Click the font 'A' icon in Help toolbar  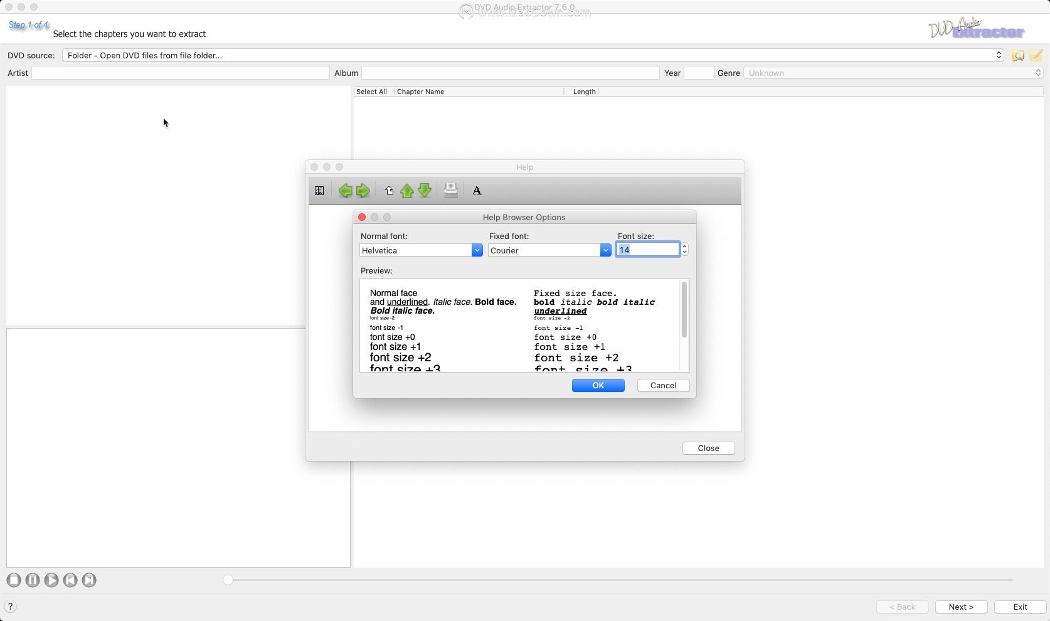coord(477,190)
